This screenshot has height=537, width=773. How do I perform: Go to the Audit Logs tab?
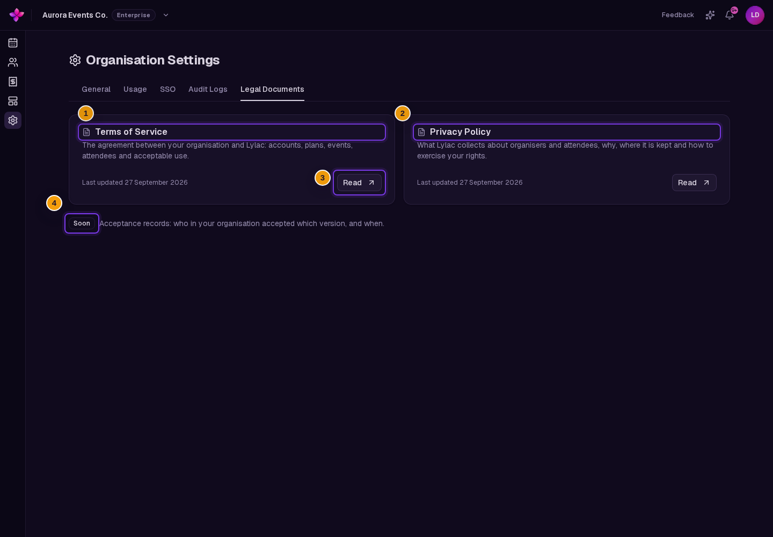(x=208, y=89)
